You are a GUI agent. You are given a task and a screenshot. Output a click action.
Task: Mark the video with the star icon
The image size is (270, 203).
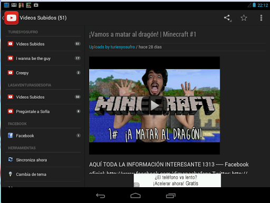(x=244, y=18)
